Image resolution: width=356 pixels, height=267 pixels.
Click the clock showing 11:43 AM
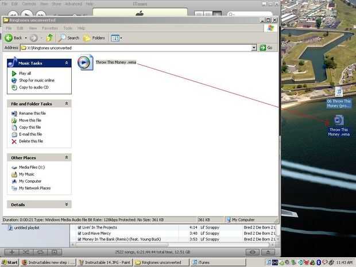[344, 262]
